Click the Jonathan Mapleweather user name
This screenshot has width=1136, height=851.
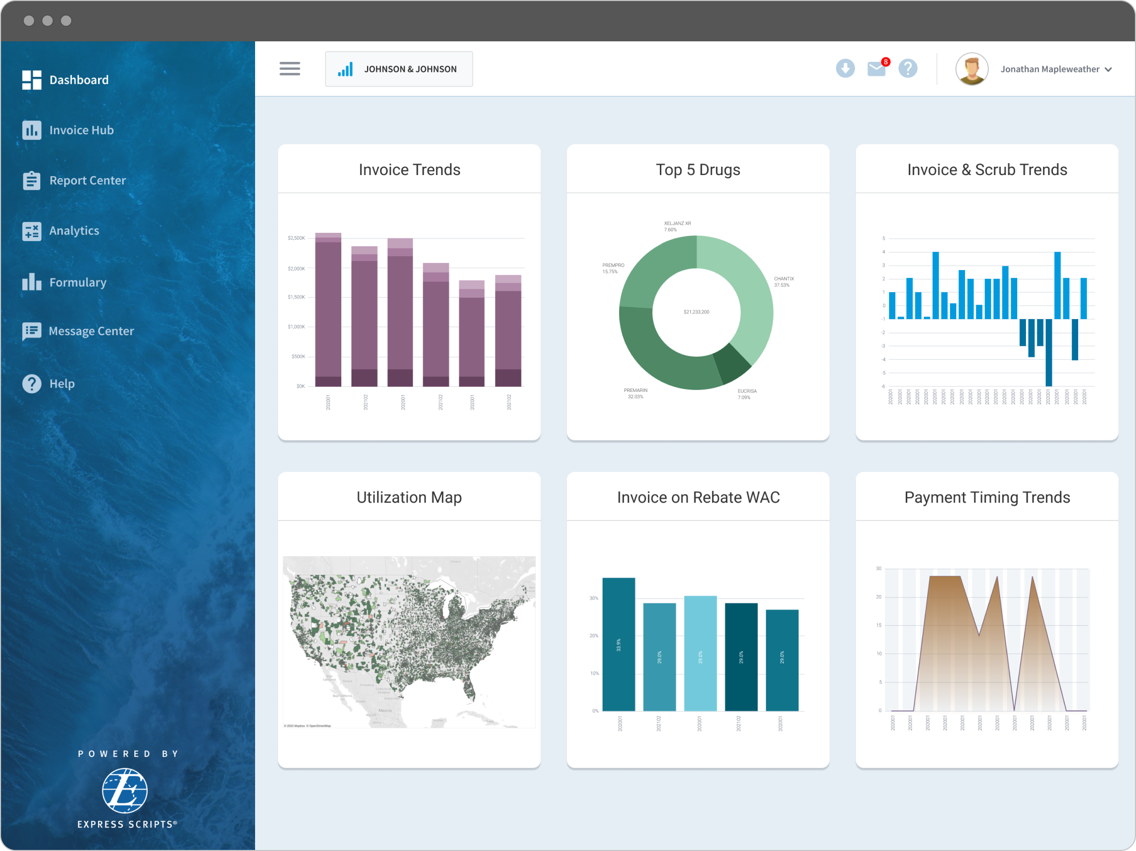coord(1050,69)
